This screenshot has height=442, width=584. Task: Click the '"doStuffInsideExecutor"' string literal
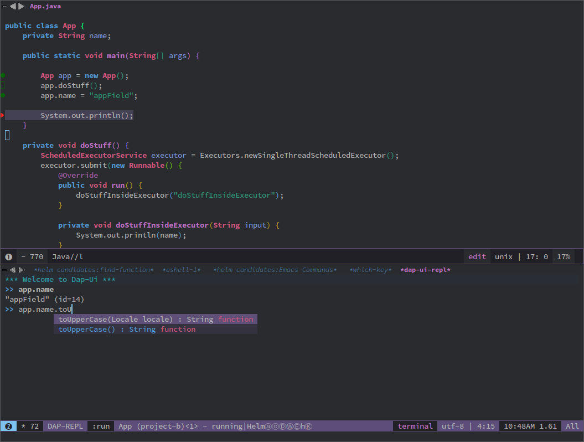(x=226, y=196)
